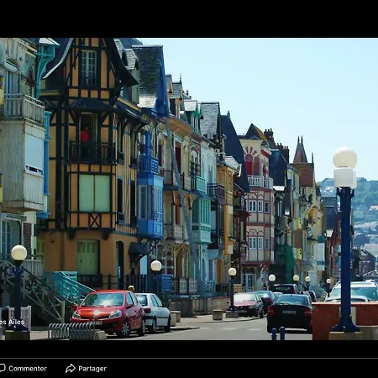Click the Commenter button
The width and height of the screenshot is (378, 378).
pos(24,369)
